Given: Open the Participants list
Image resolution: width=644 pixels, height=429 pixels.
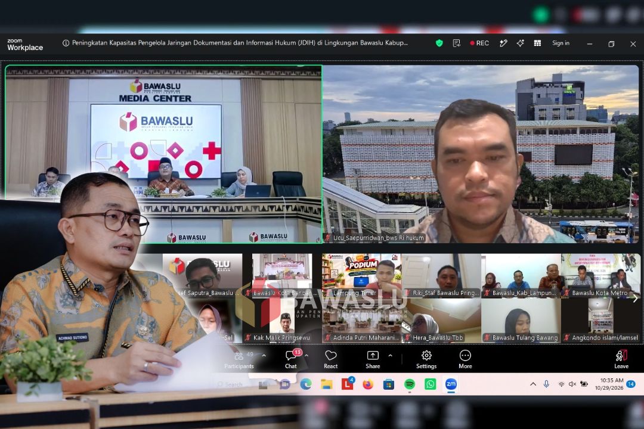Looking at the screenshot, I should [x=239, y=360].
